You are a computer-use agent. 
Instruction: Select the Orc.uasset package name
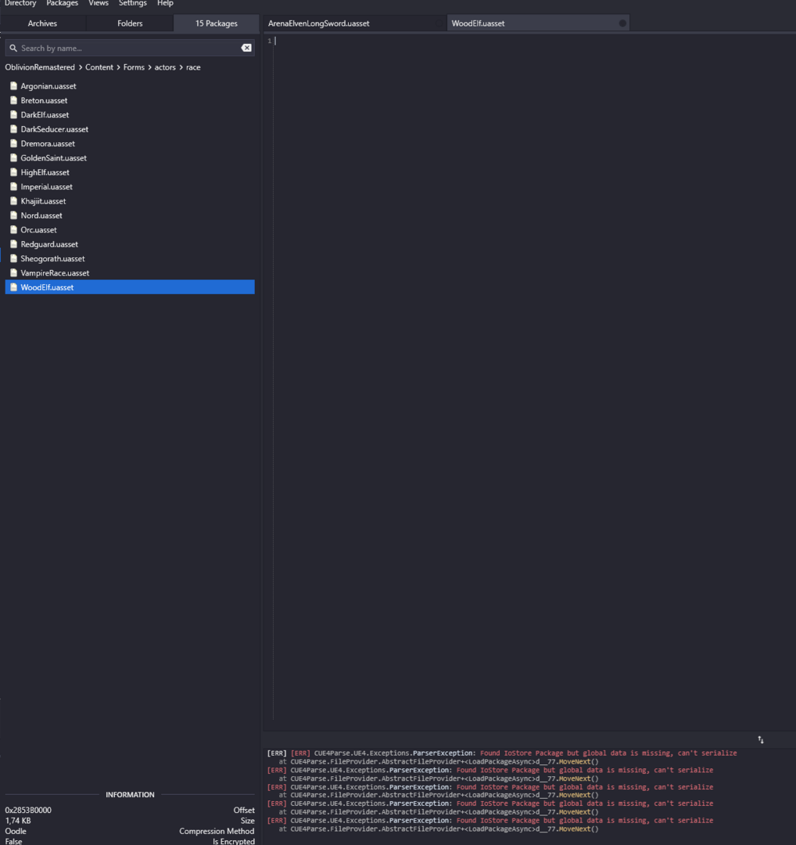pyautogui.click(x=39, y=230)
